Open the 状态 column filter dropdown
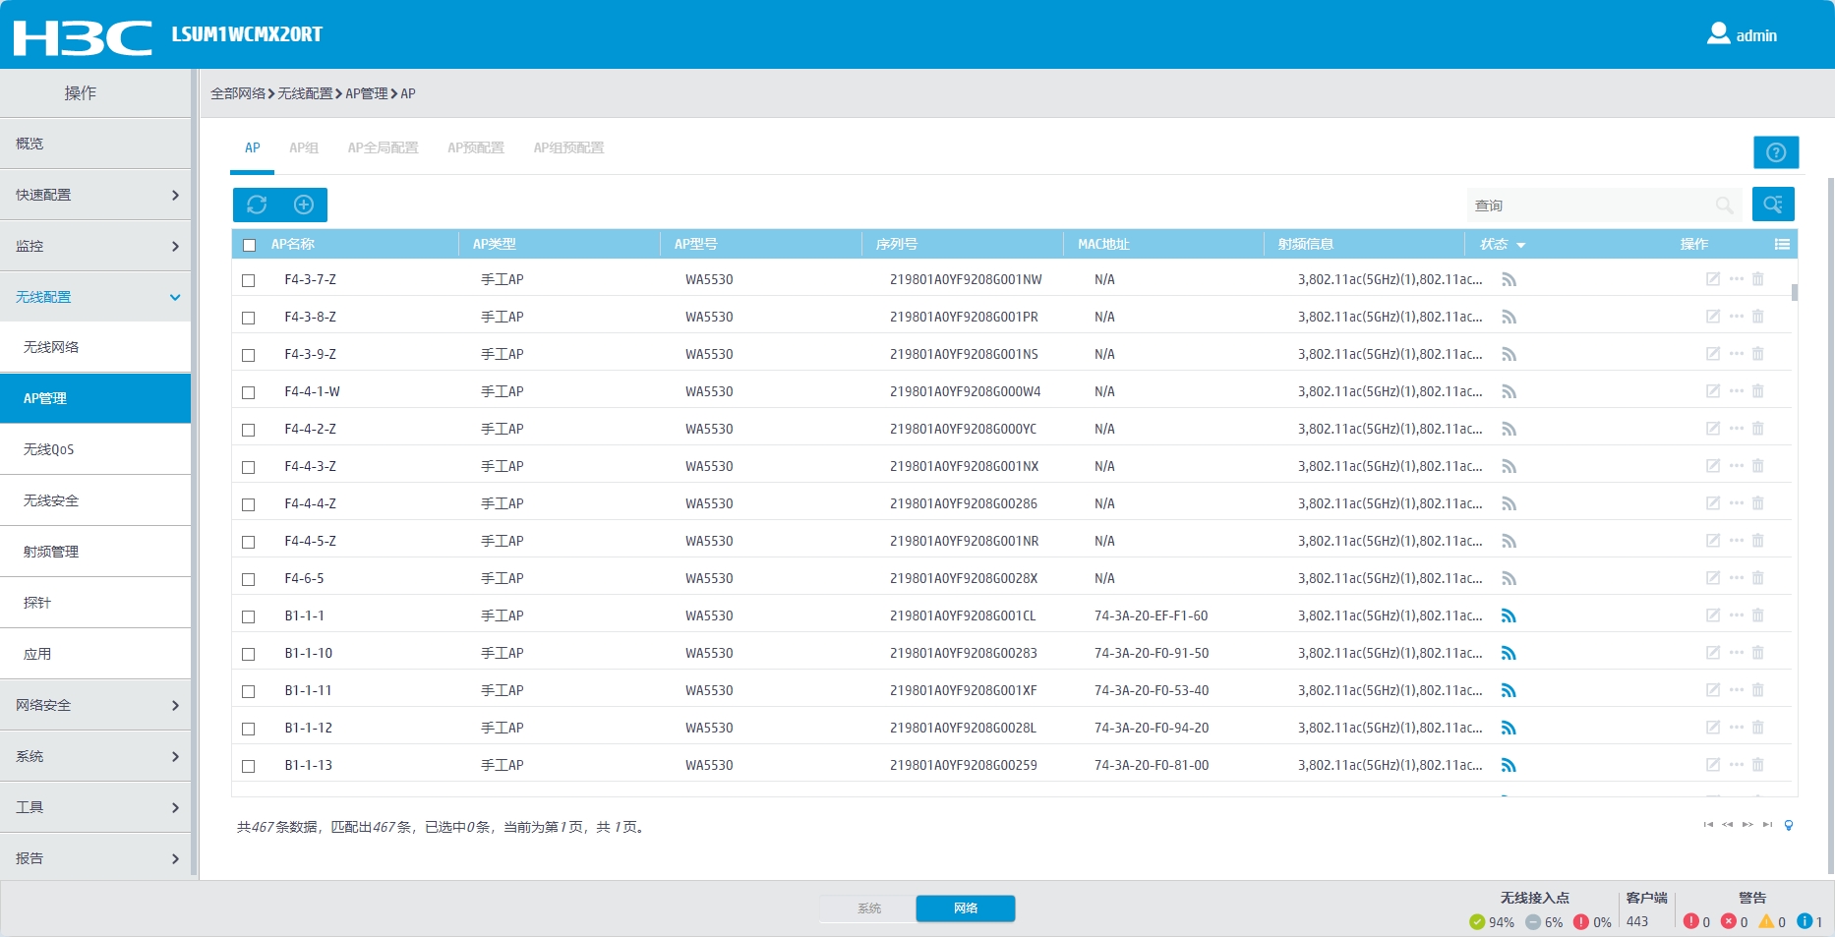1835x937 pixels. tap(1520, 245)
